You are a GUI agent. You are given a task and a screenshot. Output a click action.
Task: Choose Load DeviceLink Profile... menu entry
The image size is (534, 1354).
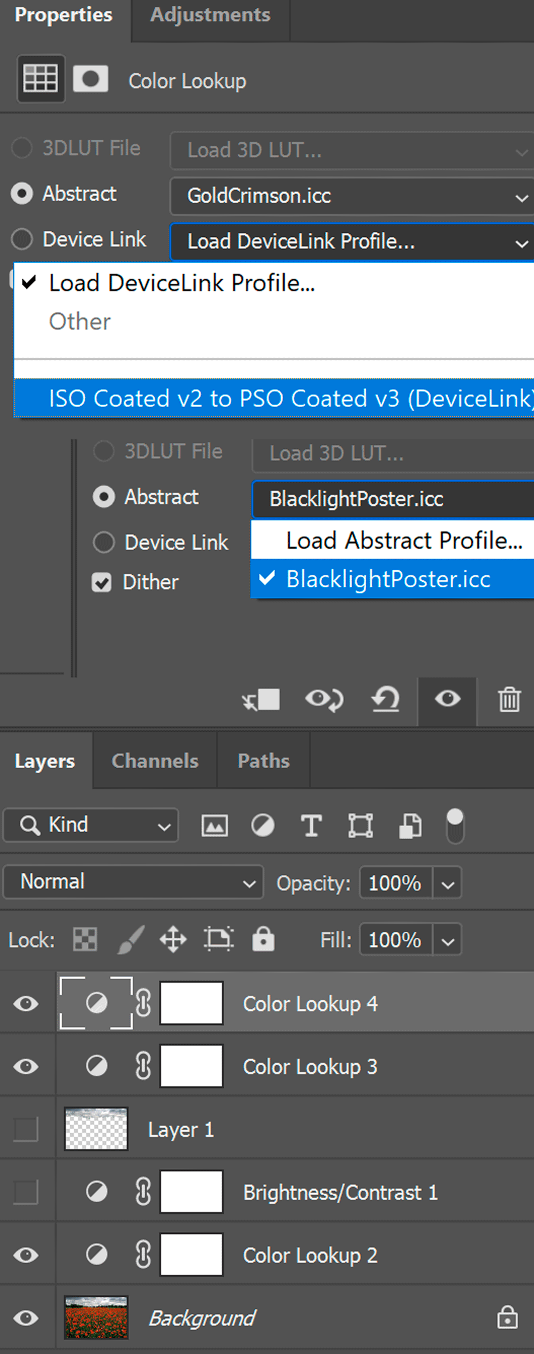(x=274, y=283)
